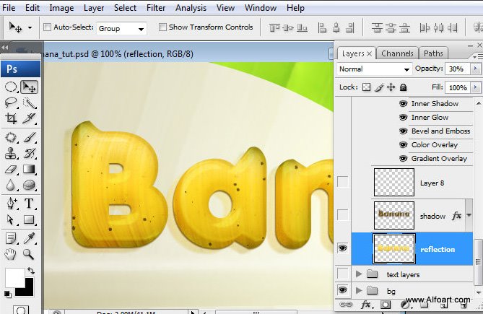Click Lock position icon
The height and width of the screenshot is (314, 483).
(391, 87)
